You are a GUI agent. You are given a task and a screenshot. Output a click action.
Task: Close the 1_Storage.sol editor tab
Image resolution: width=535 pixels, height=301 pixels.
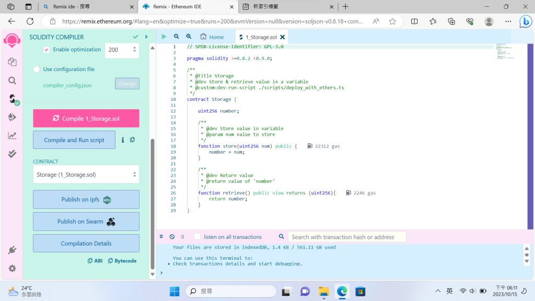(x=283, y=37)
